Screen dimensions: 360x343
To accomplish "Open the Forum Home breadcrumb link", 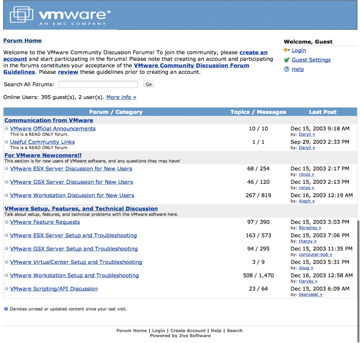I will click(22, 41).
